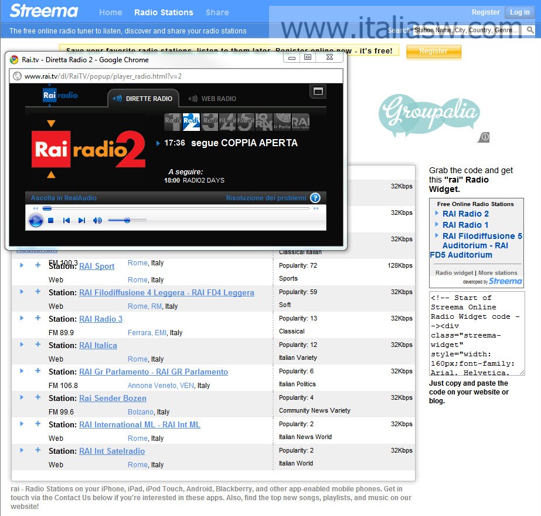Image resolution: width=541 pixels, height=516 pixels.
Task: Play the RAI International ML station
Action: pyautogui.click(x=22, y=424)
